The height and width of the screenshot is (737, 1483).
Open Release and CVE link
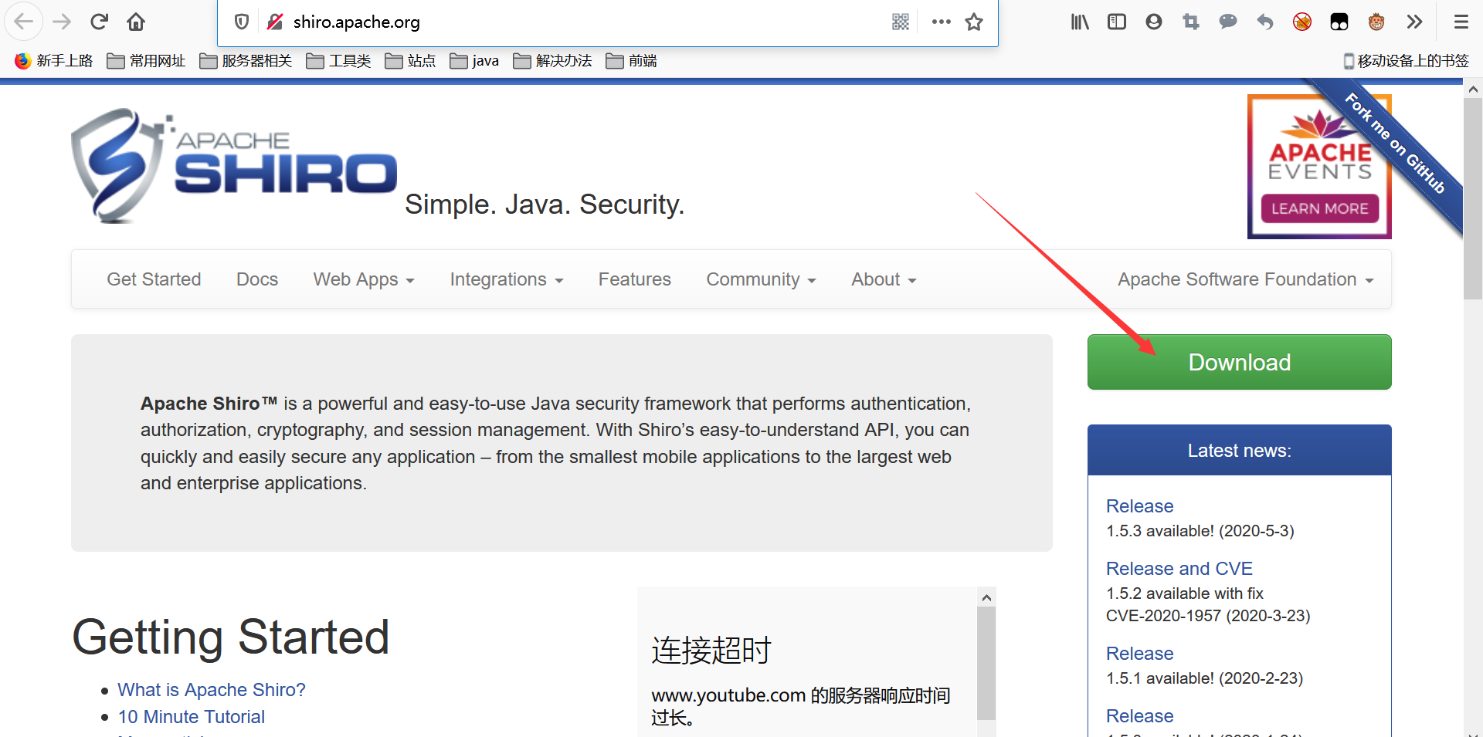(1179, 569)
